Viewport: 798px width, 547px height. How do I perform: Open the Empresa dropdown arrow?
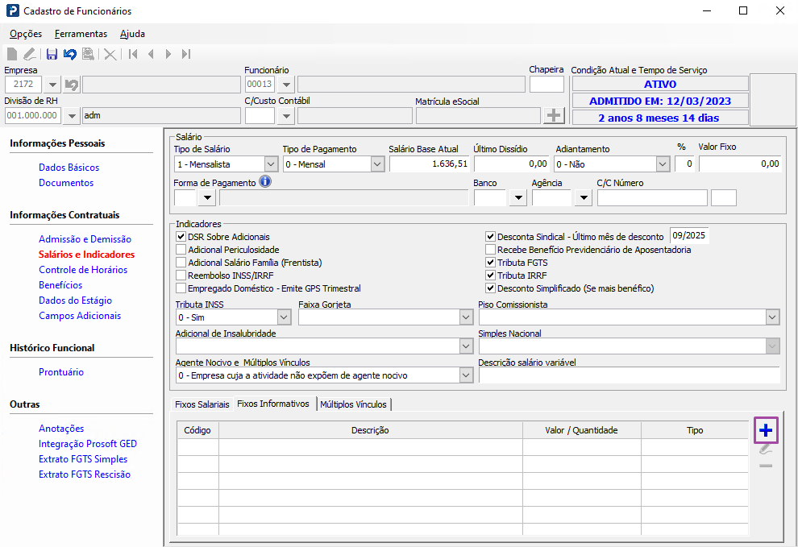[x=52, y=85]
